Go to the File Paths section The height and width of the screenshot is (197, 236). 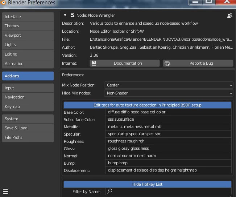tap(28, 137)
